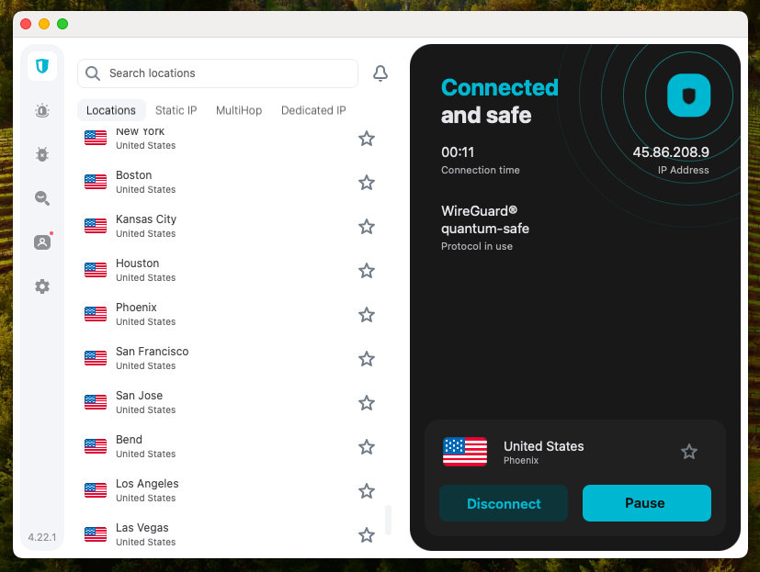Click the Bend row US flag
The image size is (760, 572).
tap(96, 446)
